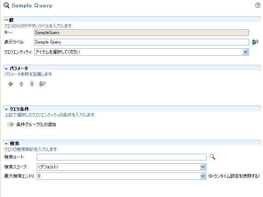Move parameter up with the up arrow

(21, 84)
